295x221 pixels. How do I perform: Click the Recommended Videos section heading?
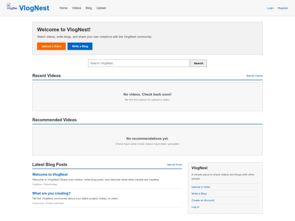tap(55, 120)
